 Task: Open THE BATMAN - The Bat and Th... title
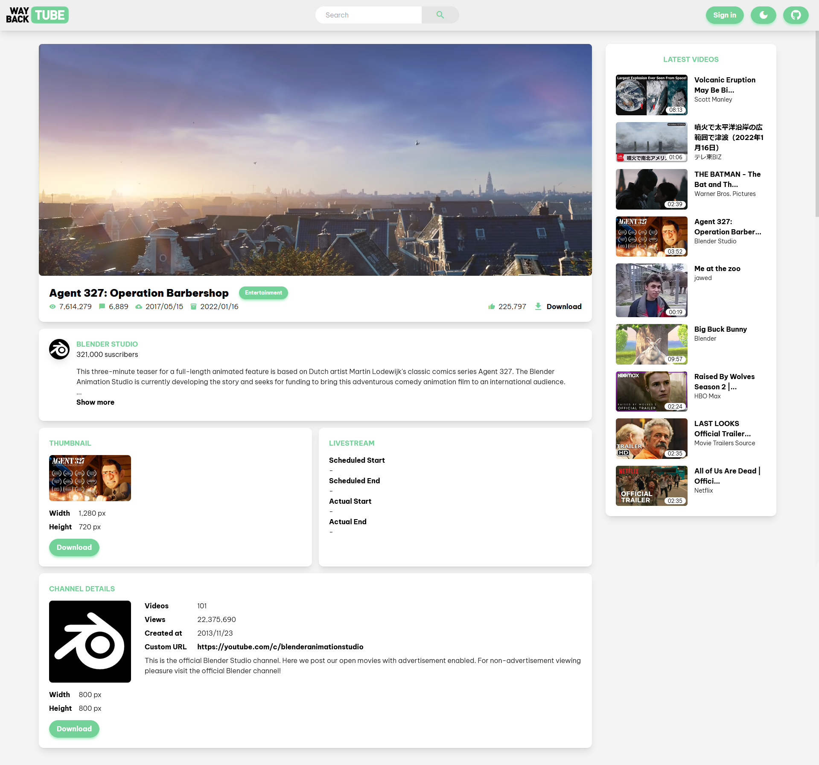click(727, 179)
